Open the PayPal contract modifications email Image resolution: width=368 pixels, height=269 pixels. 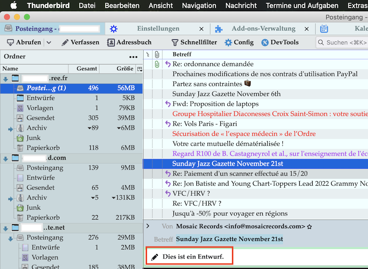[264, 74]
